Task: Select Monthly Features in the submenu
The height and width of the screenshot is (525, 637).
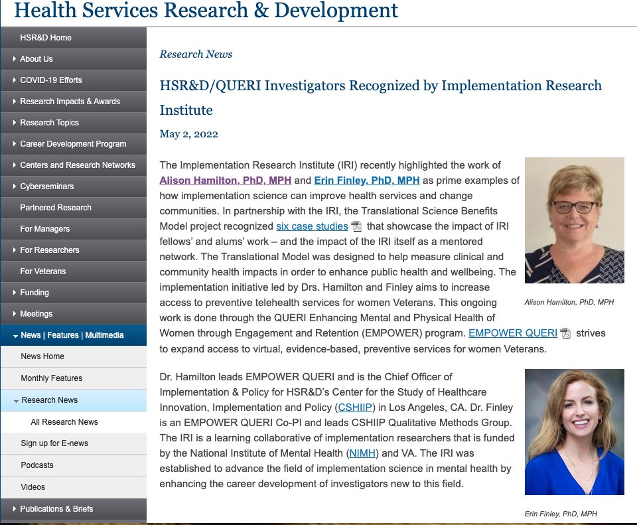Action: pos(74,378)
